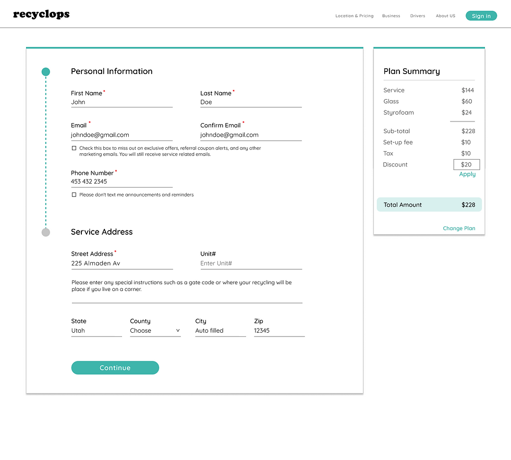Click the Change Plan link

(459, 228)
